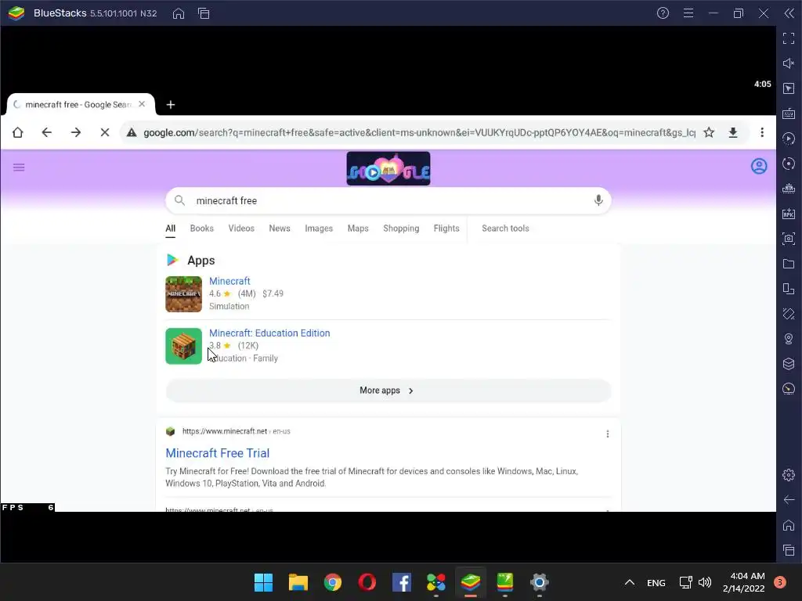Switch to the Maps tab
802x601 pixels.
click(358, 229)
